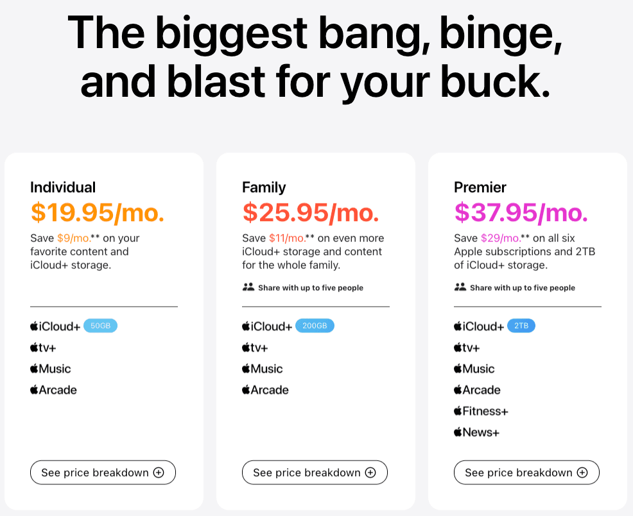
Task: Click the 2TB storage badge
Action: click(521, 326)
